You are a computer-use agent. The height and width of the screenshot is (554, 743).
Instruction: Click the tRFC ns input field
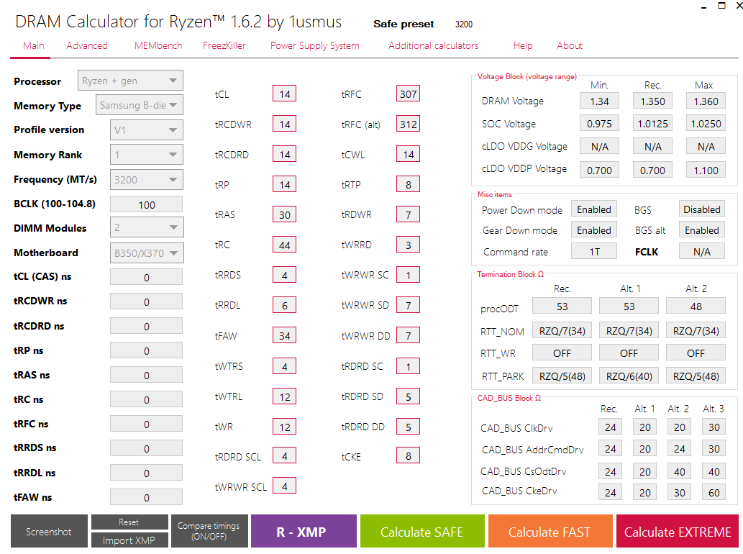pos(147,424)
